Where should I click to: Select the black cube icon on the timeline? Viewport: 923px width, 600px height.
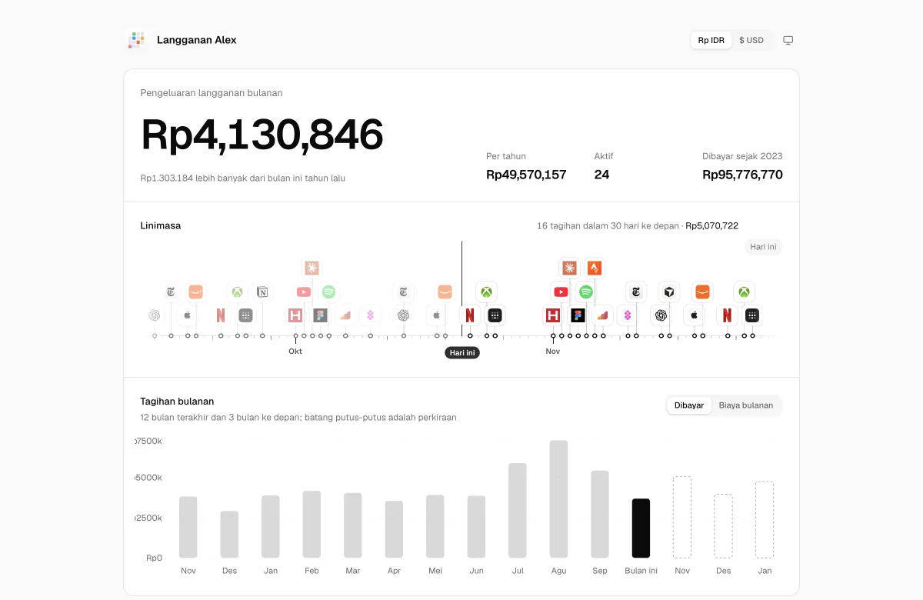tap(669, 292)
